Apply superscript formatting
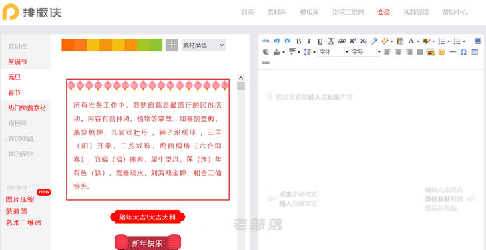 pyautogui.click(x=352, y=41)
